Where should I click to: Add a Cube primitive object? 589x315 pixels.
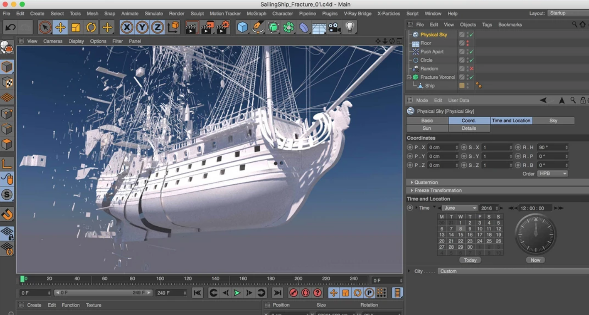(242, 28)
